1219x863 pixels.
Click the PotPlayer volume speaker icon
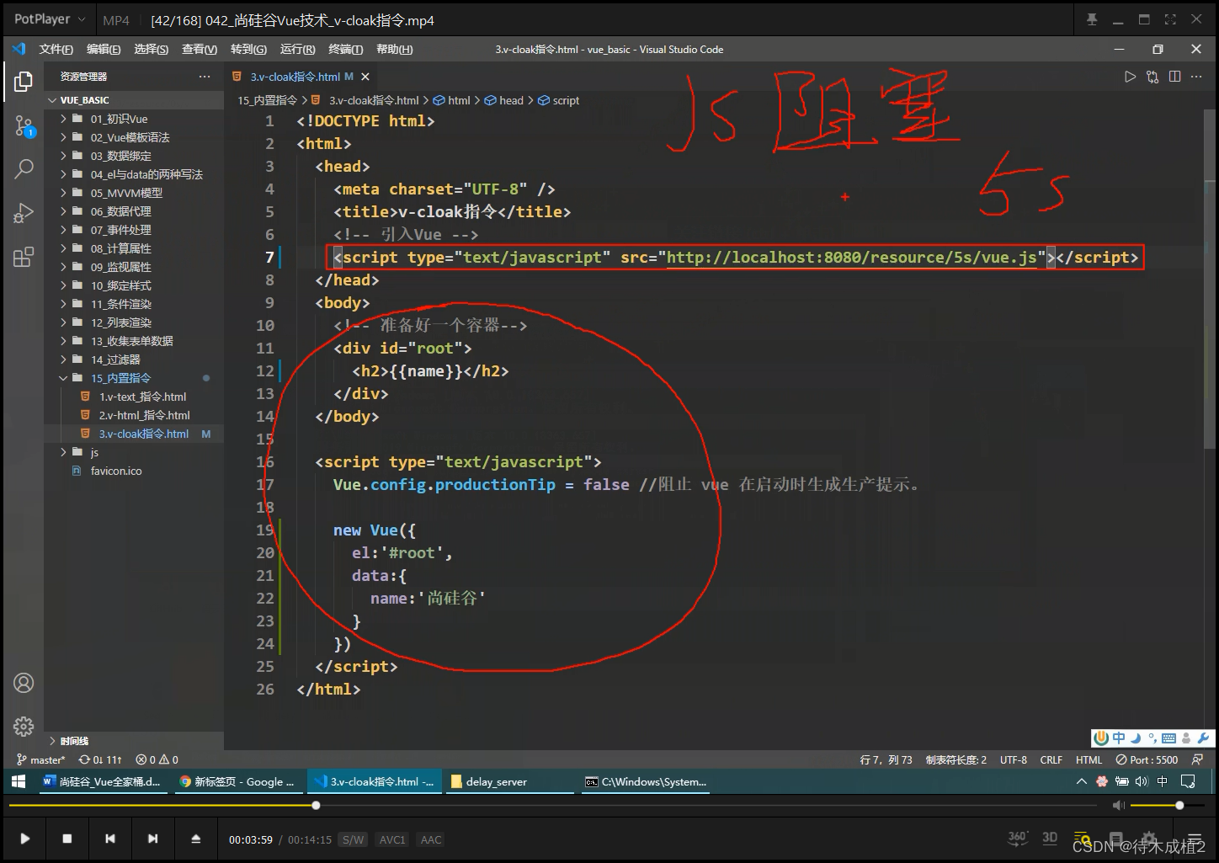click(x=1118, y=806)
